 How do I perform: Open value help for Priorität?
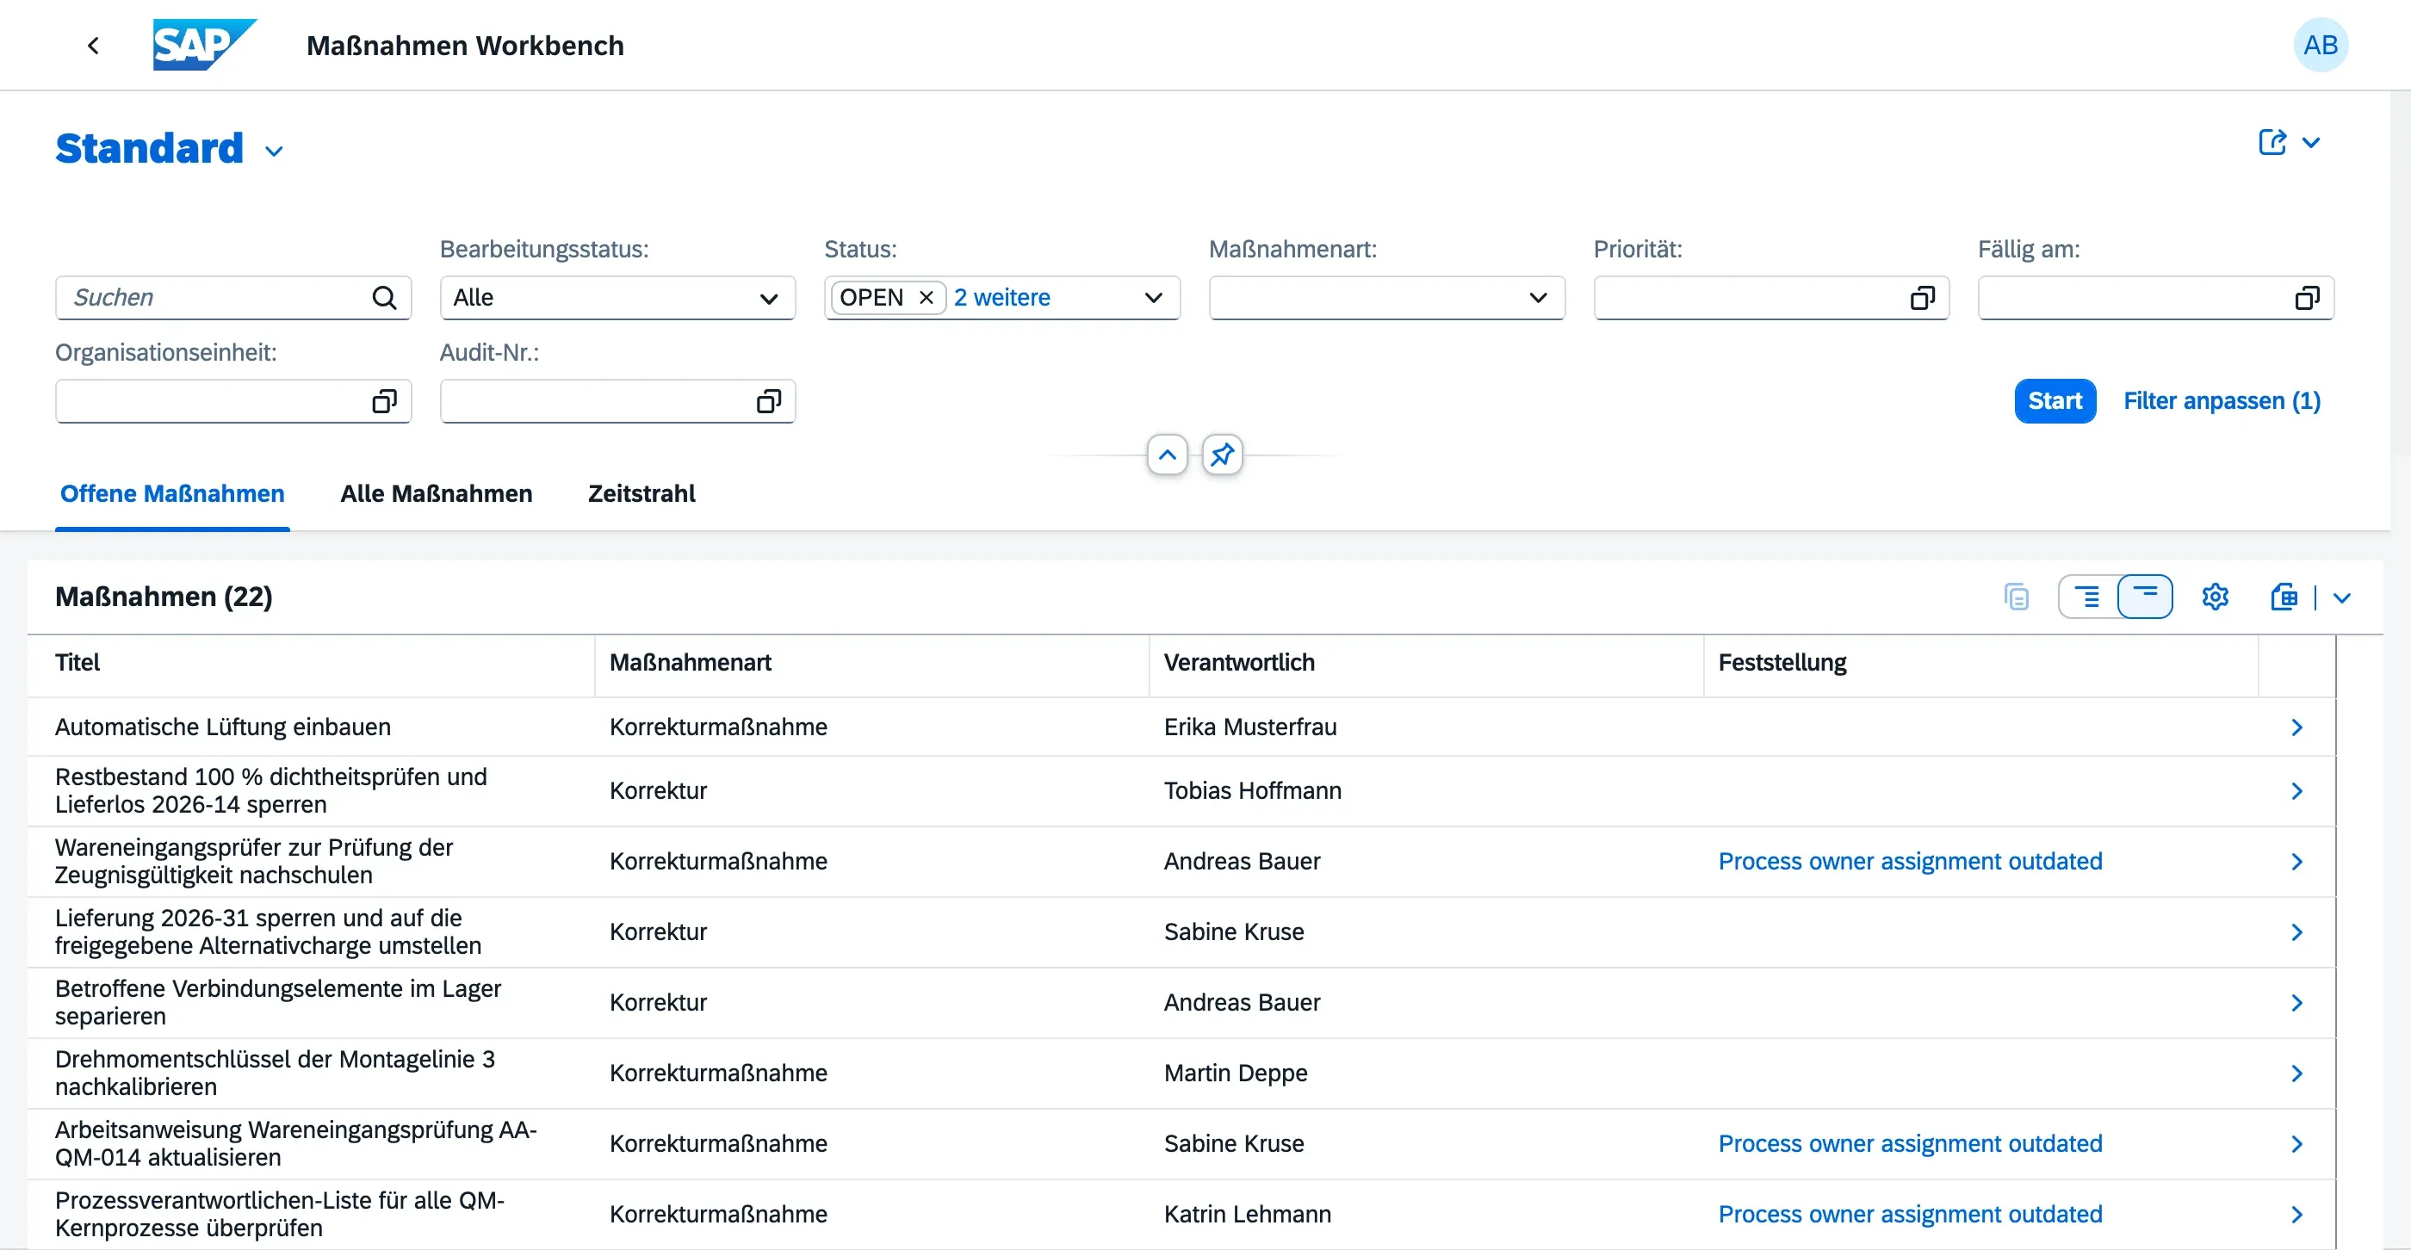pyautogui.click(x=1922, y=298)
